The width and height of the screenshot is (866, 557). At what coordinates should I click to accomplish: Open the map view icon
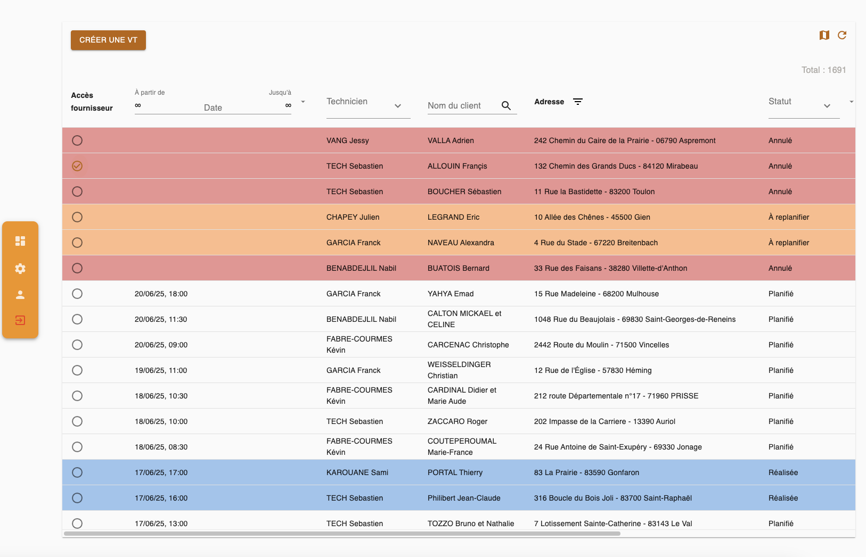tap(824, 35)
